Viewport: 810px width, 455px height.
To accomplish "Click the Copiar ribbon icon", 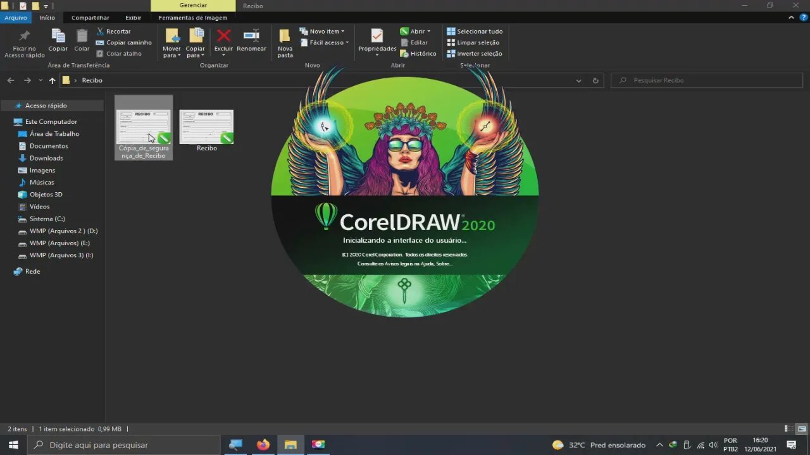I will tap(58, 40).
